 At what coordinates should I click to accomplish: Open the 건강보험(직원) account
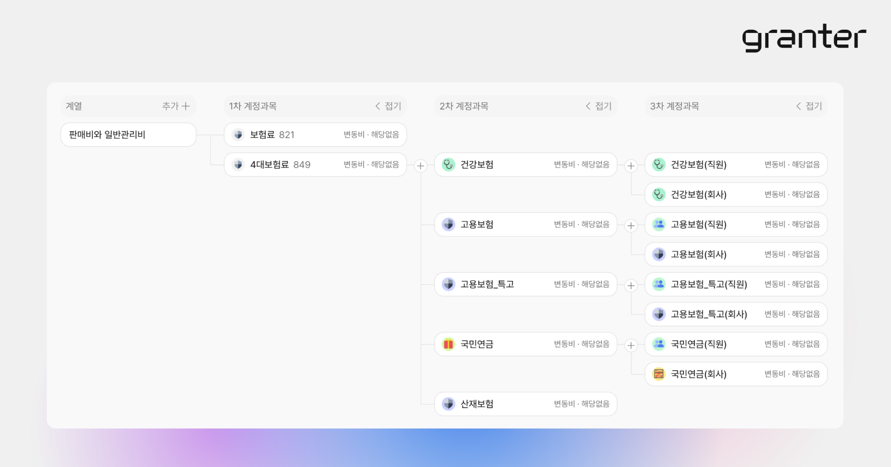point(736,165)
